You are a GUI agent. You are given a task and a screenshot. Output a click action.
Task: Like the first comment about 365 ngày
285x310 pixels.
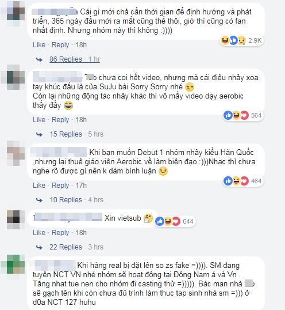[x=39, y=45]
